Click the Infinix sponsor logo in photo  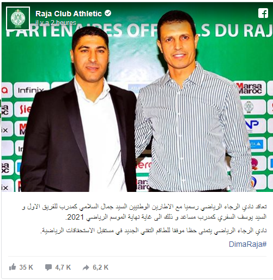[x=31, y=90]
